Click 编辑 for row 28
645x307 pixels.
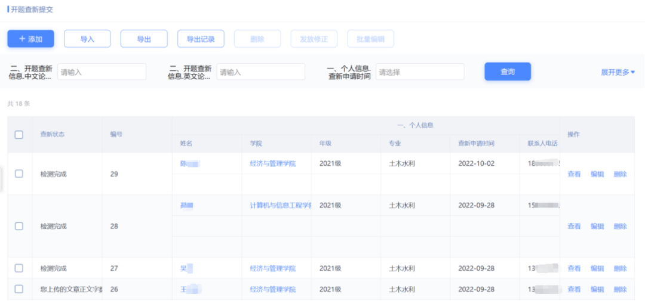click(597, 226)
